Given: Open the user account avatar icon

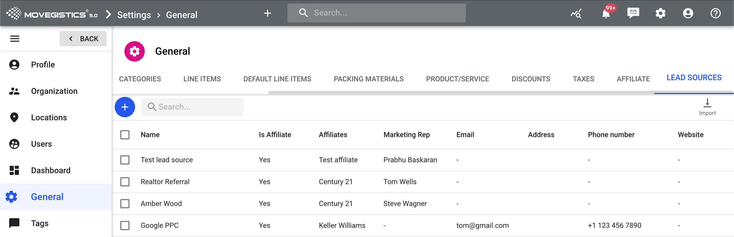Looking at the screenshot, I should click(x=688, y=13).
